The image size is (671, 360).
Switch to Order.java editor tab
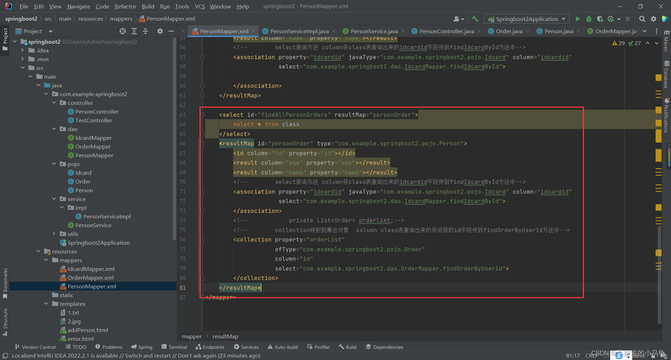[509, 31]
